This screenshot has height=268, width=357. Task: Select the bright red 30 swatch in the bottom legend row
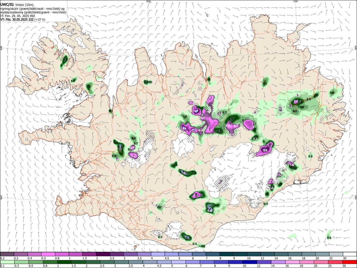(350, 262)
